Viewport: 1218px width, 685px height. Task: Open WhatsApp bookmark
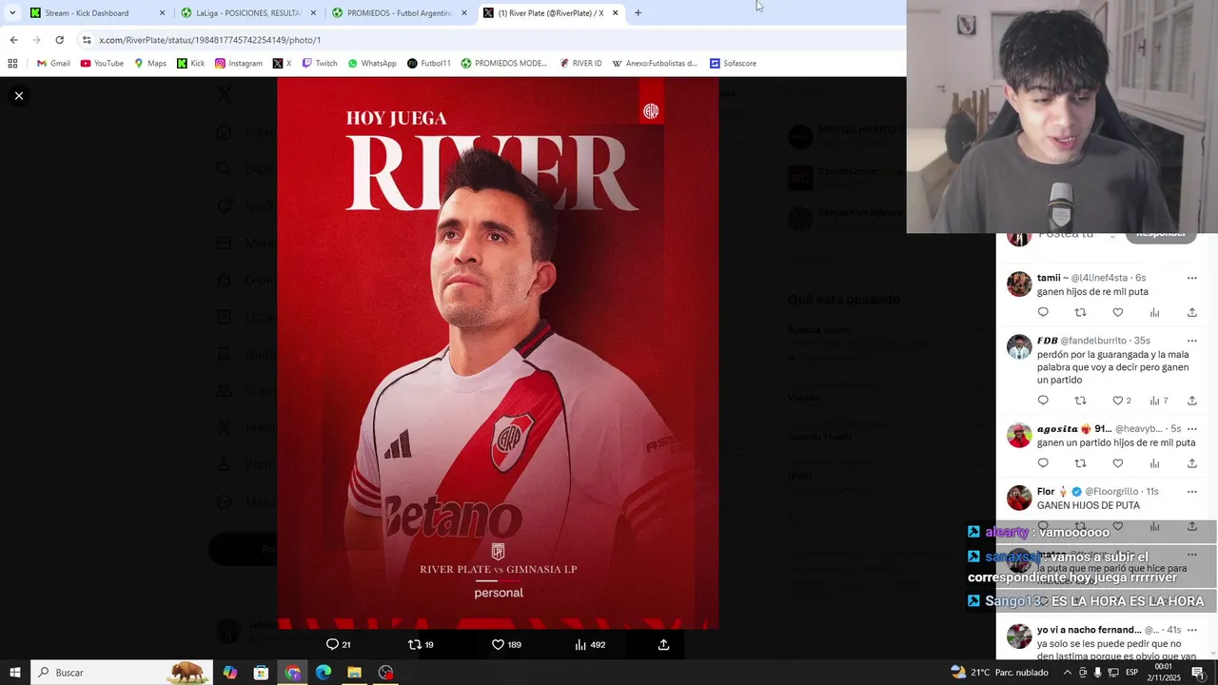(372, 64)
